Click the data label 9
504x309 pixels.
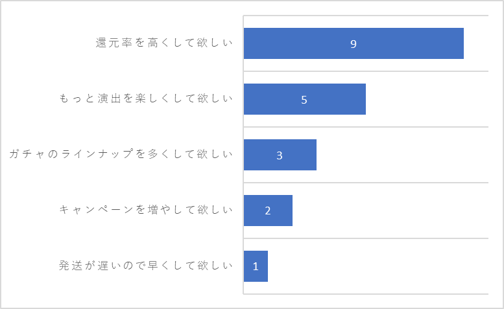coord(354,44)
